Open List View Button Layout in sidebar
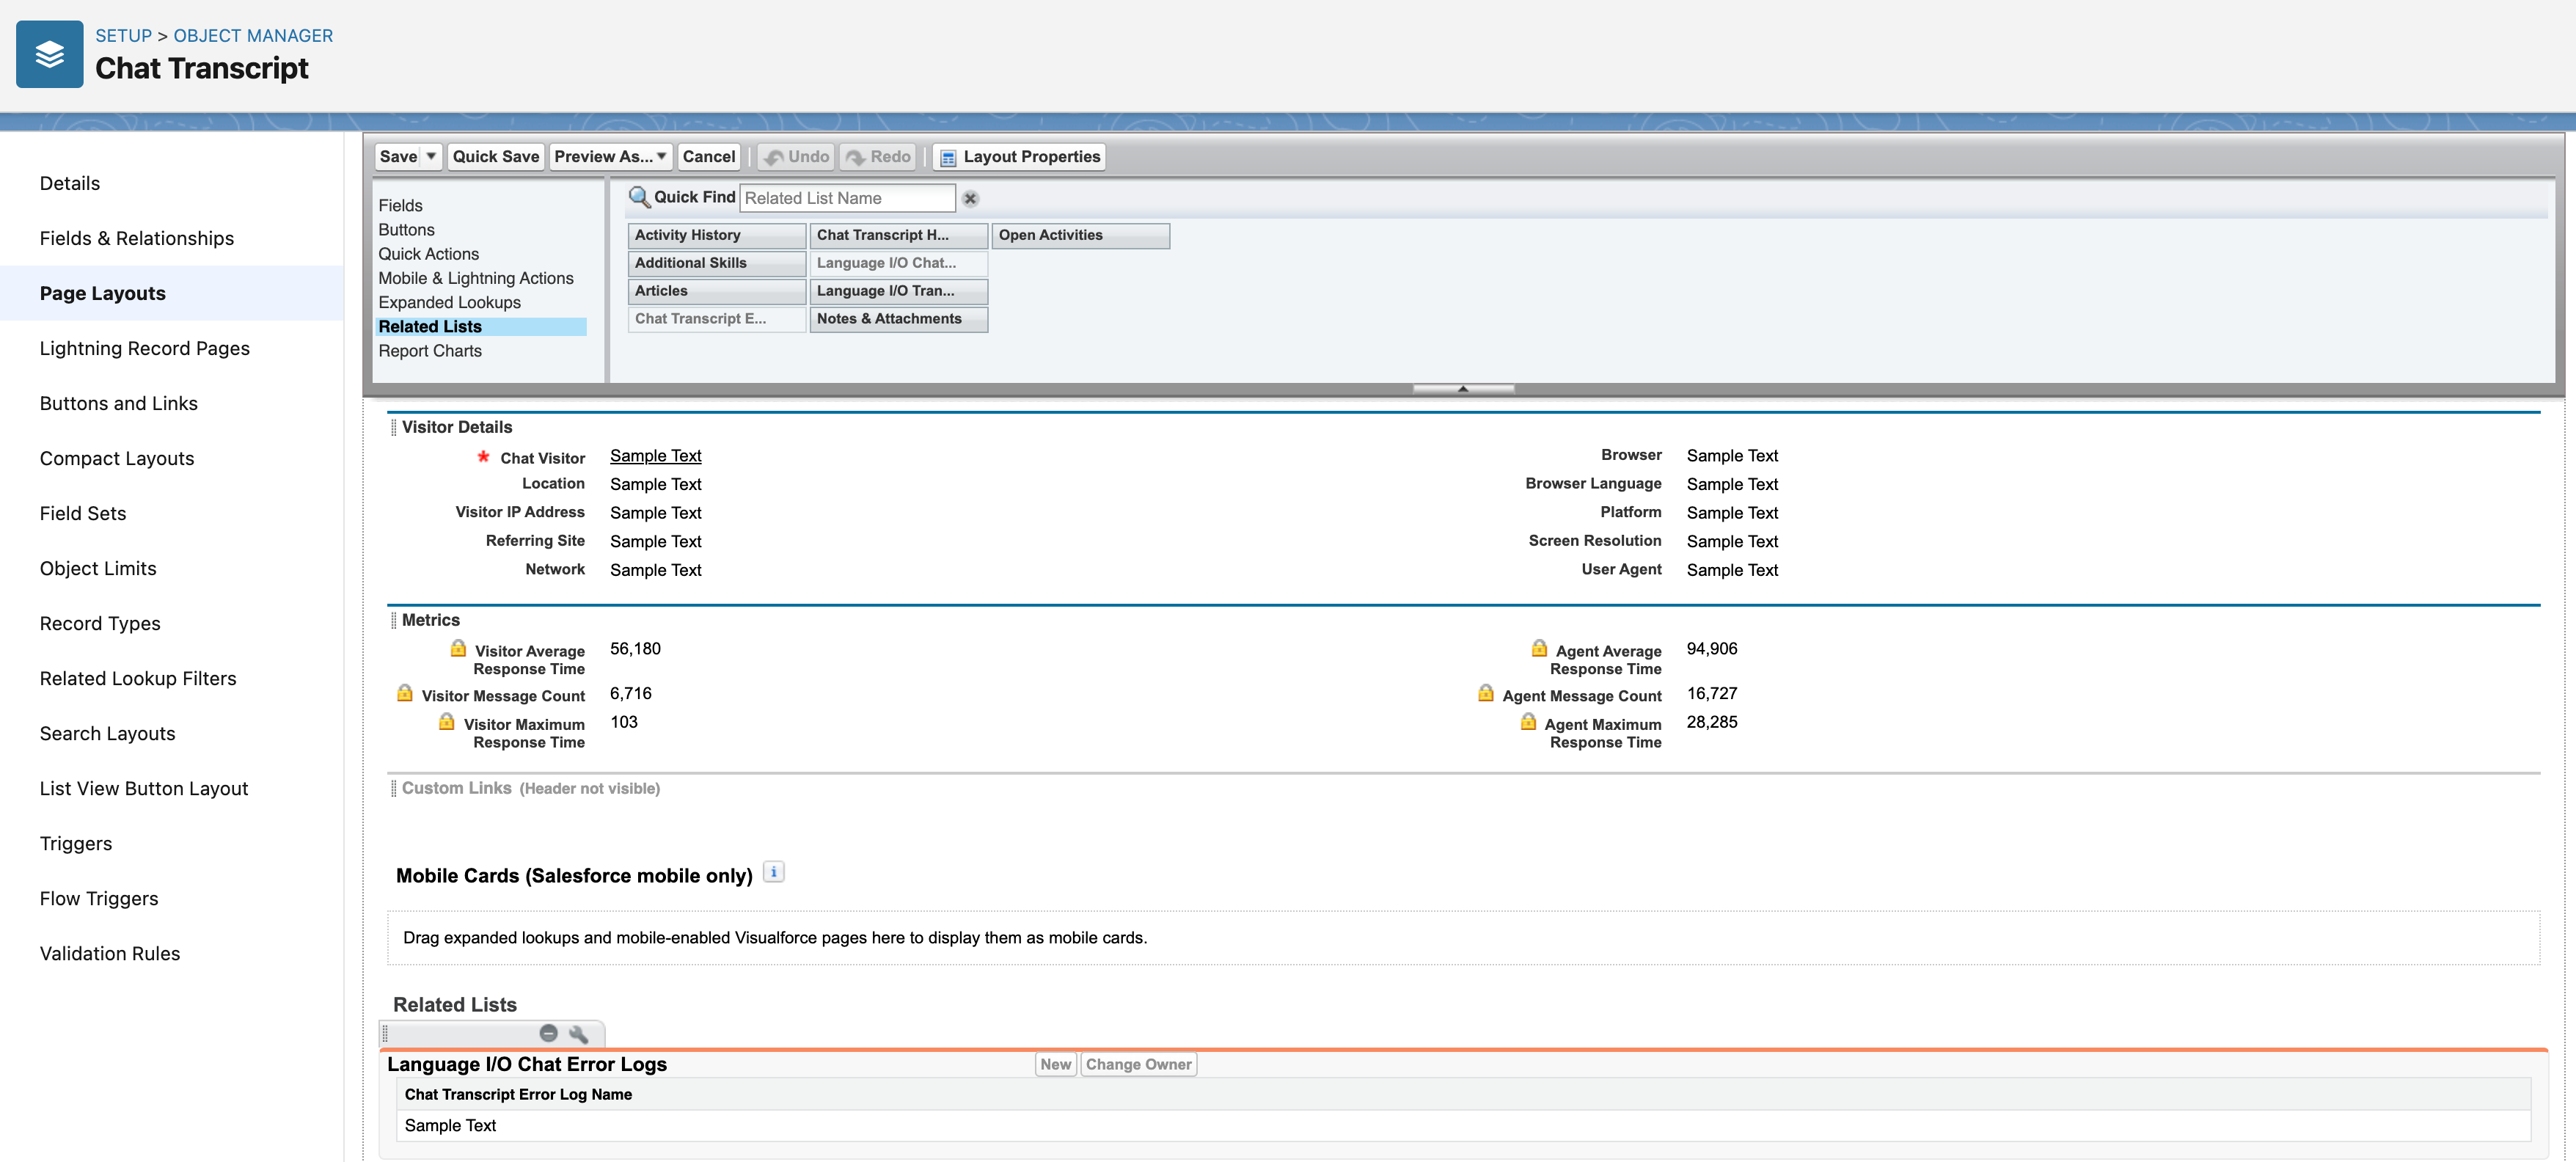The height and width of the screenshot is (1162, 2576). point(144,788)
